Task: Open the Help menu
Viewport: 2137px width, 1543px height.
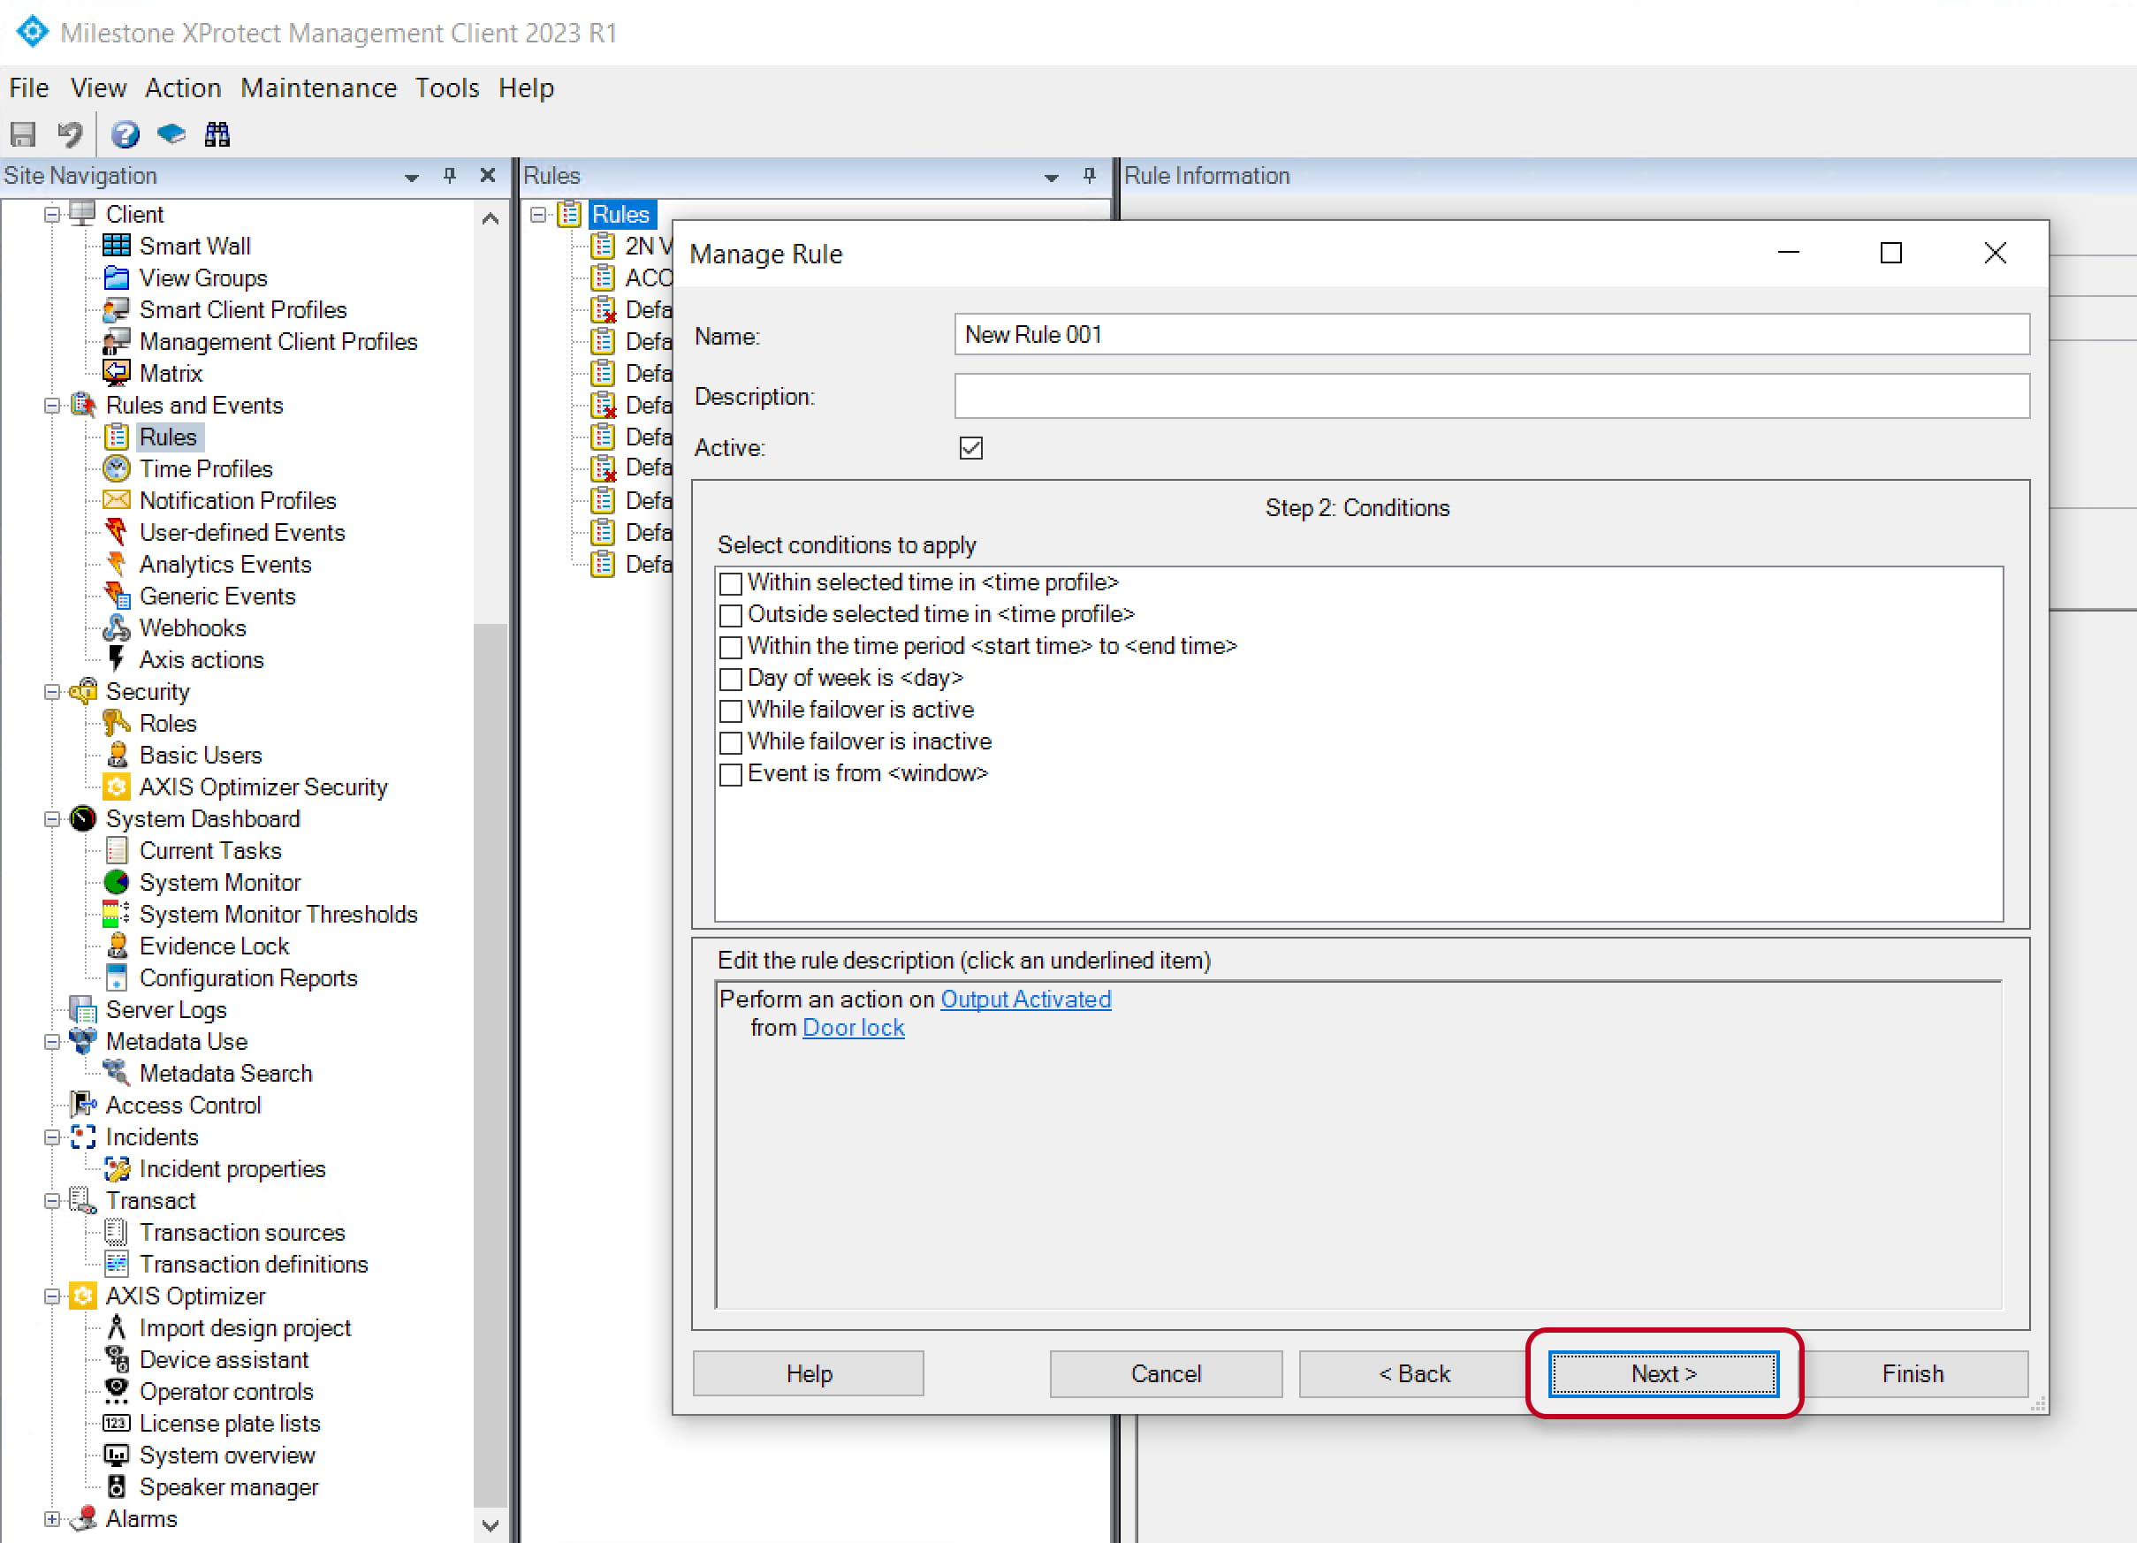Action: [x=526, y=87]
